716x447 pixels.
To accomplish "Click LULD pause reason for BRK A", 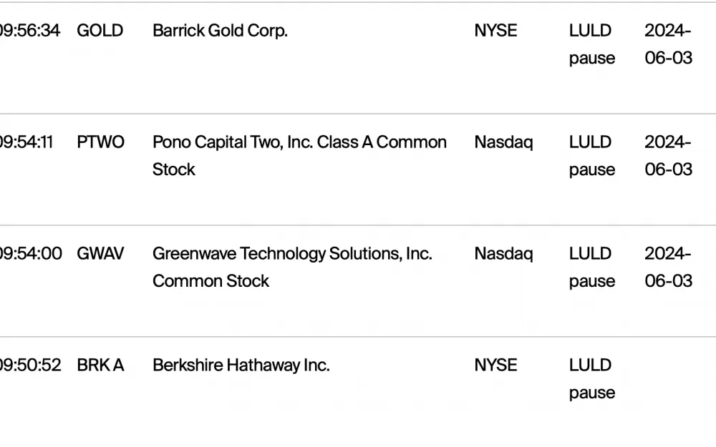I will (x=592, y=378).
